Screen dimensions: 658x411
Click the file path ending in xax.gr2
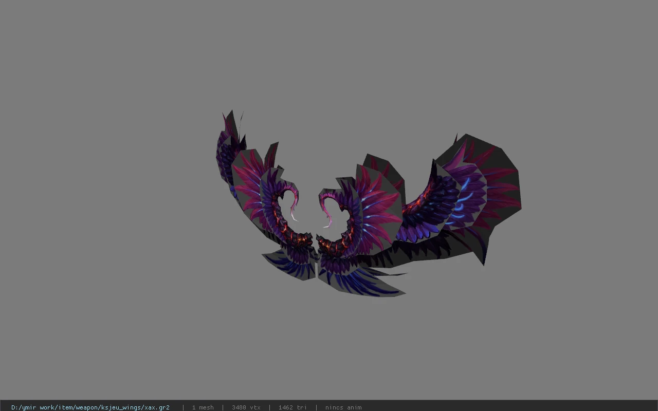(x=90, y=407)
